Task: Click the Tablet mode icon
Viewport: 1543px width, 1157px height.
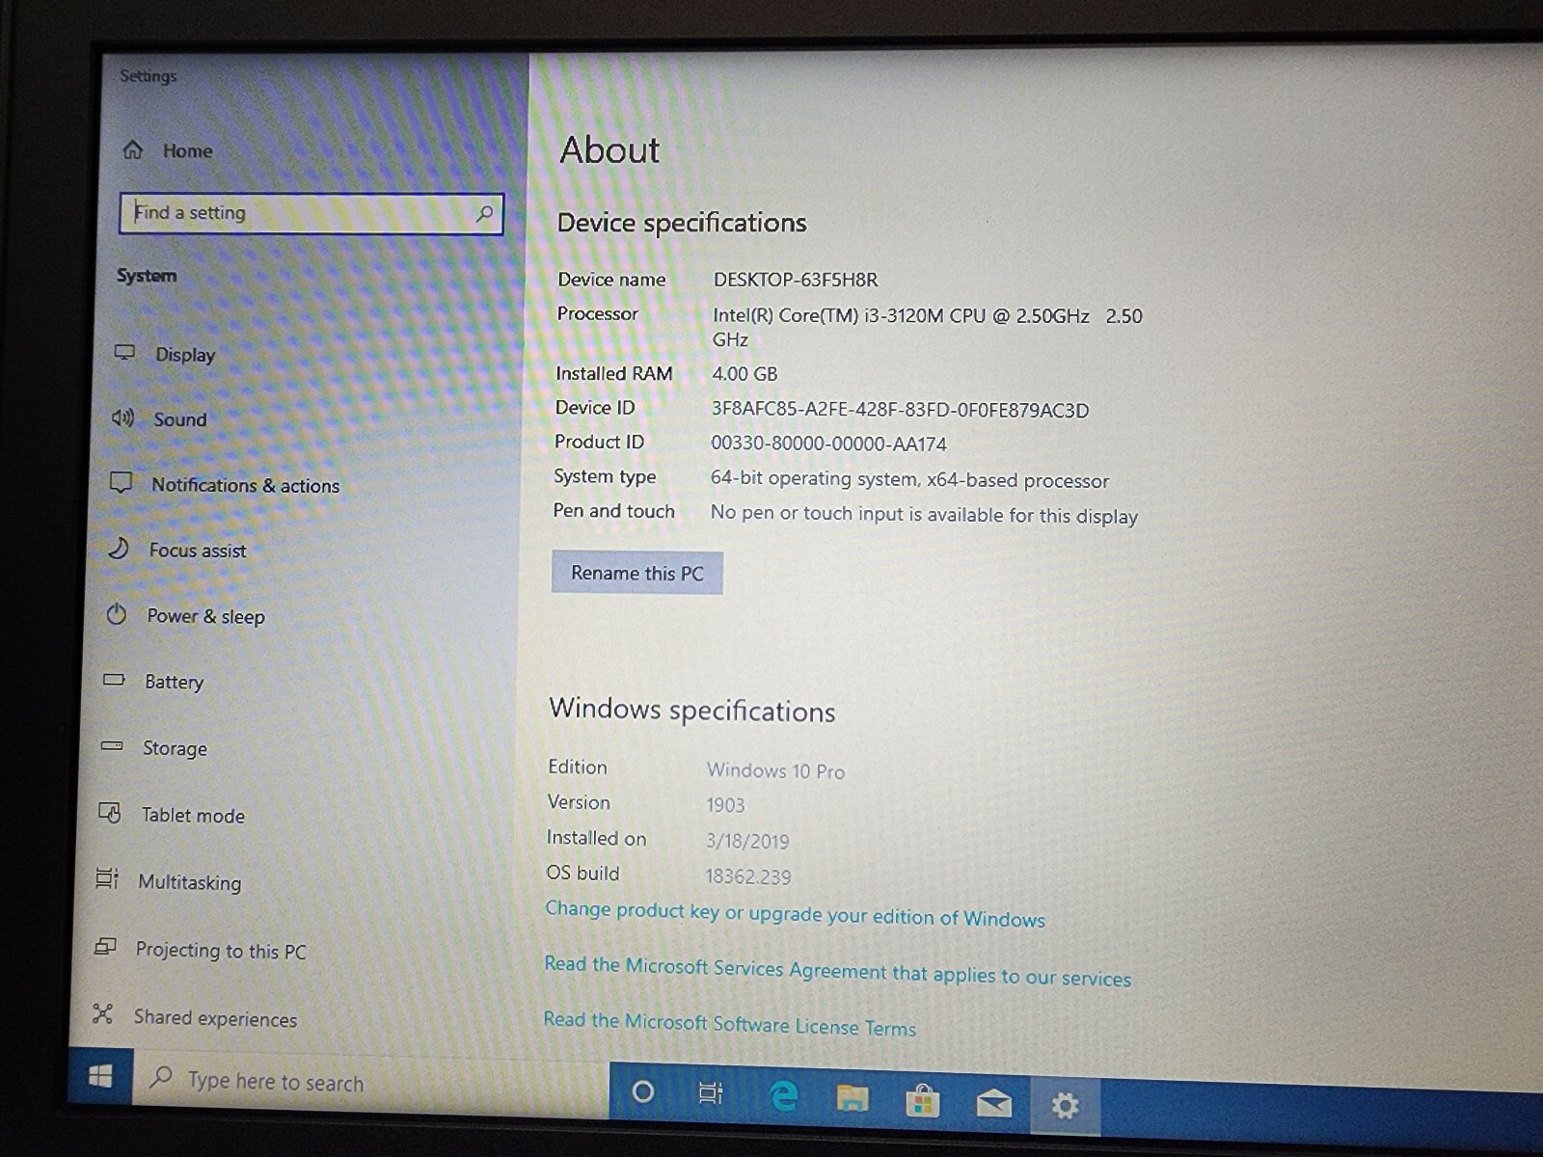Action: point(110,813)
